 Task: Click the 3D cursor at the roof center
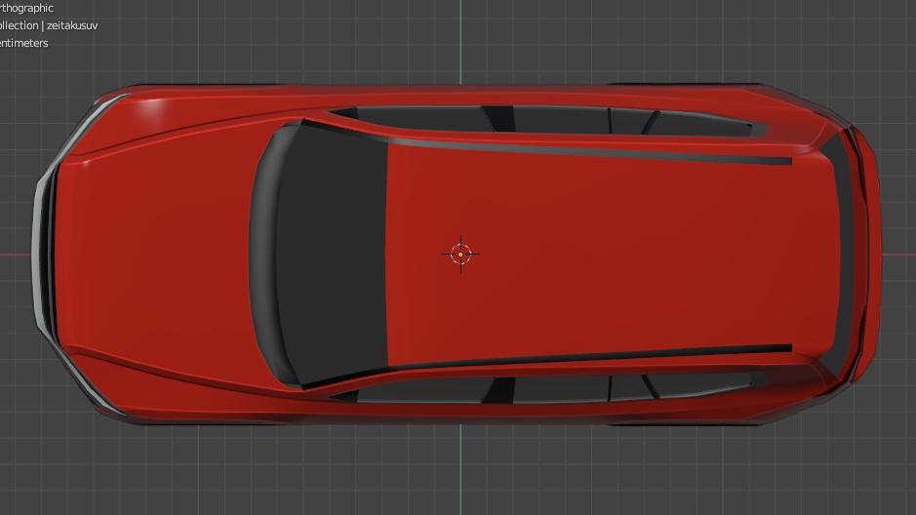(460, 254)
